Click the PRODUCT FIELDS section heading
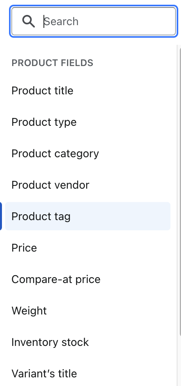This screenshot has height=386, width=181. point(52,63)
